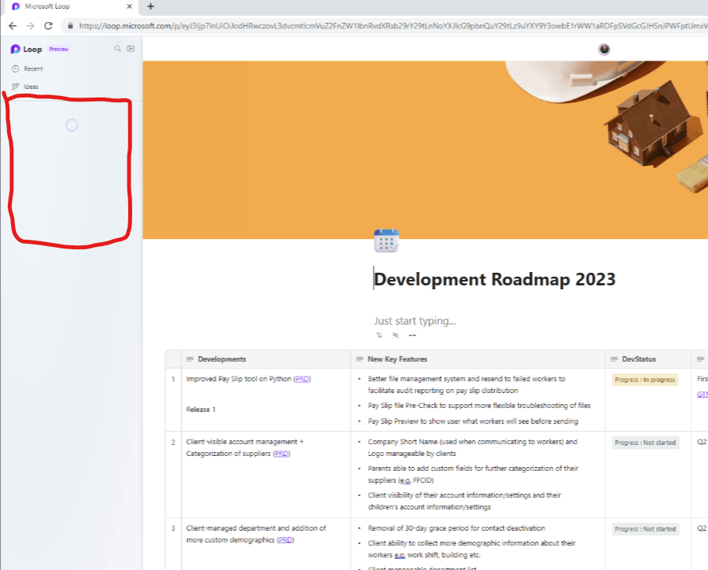This screenshot has height=570, width=708.
Task: Click the text-type icon in the Developments header
Action: click(x=190, y=359)
